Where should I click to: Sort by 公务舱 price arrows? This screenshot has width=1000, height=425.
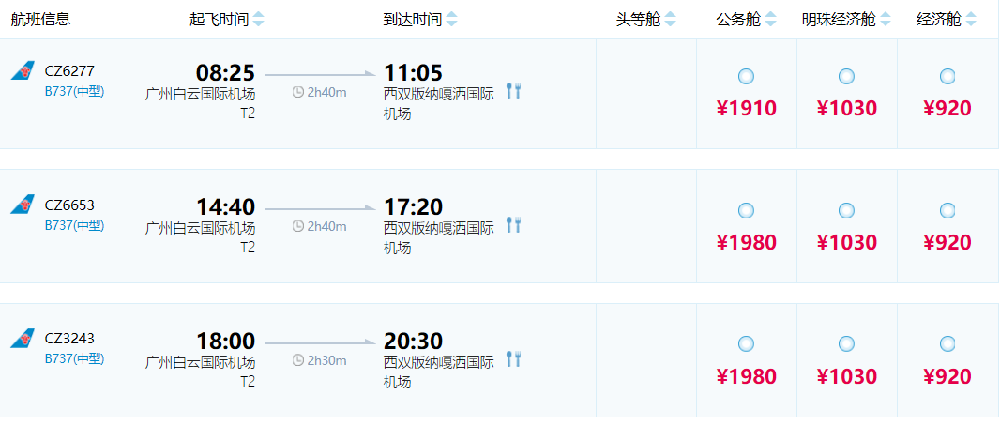[x=771, y=20]
